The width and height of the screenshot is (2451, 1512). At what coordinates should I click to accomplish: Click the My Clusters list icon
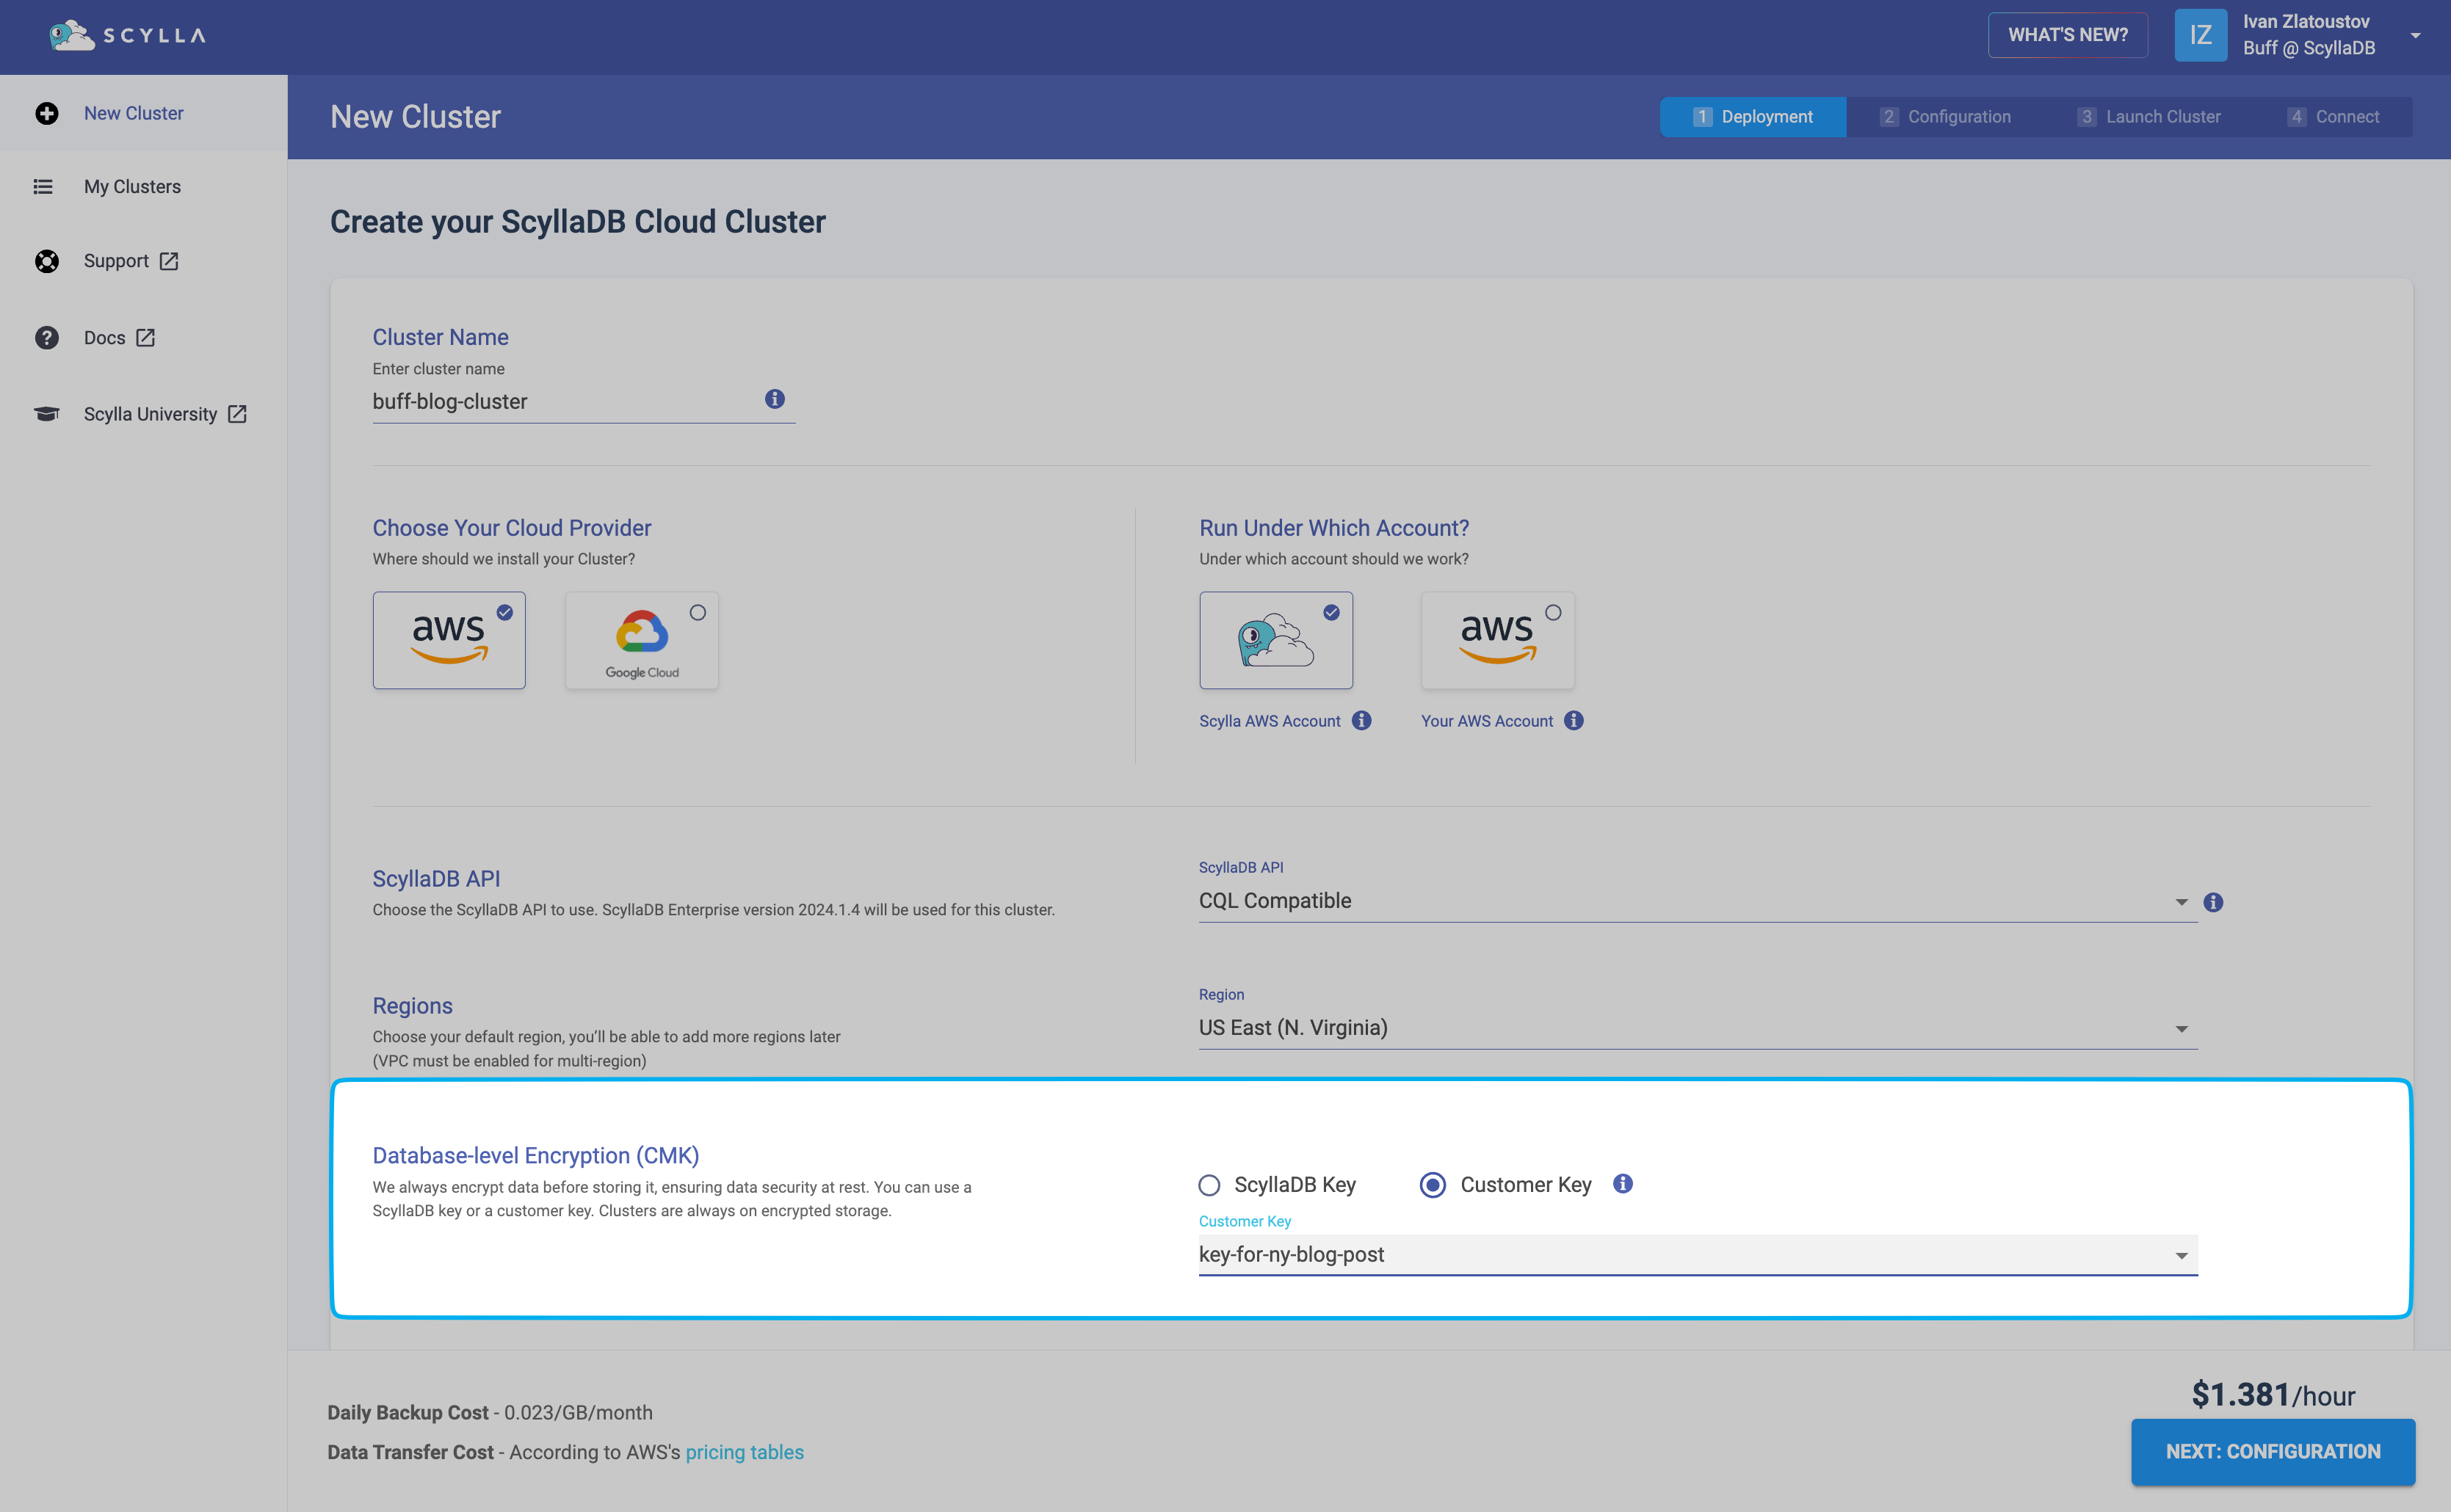click(43, 187)
